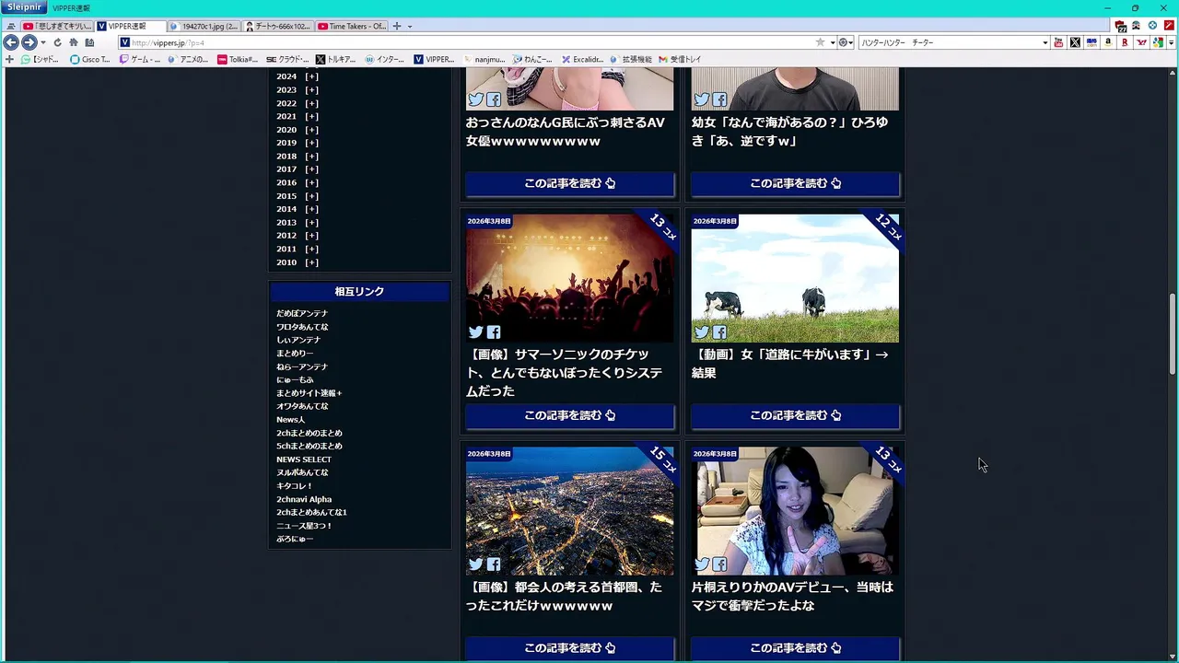Reload the current page
Viewport: 1179px width, 663px height.
57,42
